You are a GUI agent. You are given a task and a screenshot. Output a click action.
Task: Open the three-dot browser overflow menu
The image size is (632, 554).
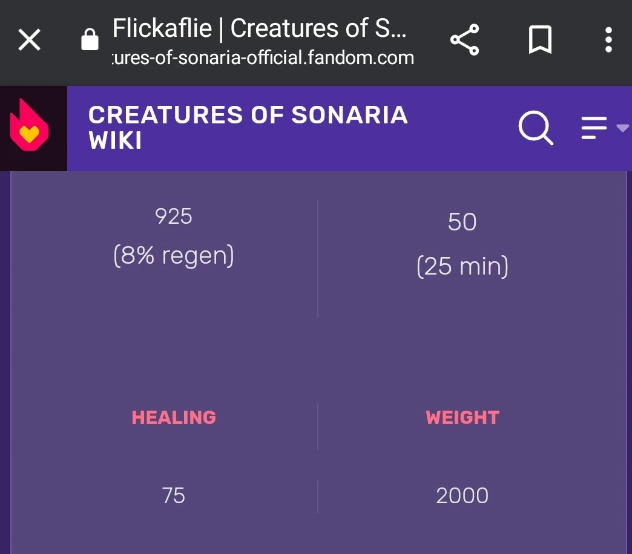[608, 41]
